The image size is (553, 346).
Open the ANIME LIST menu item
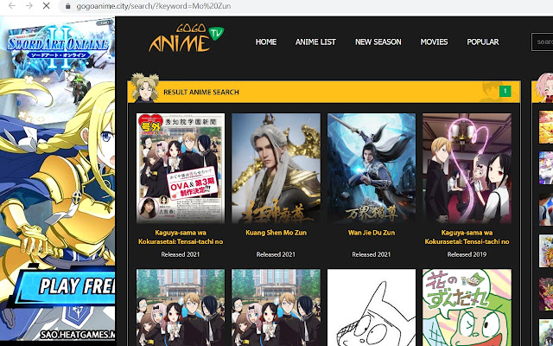315,42
